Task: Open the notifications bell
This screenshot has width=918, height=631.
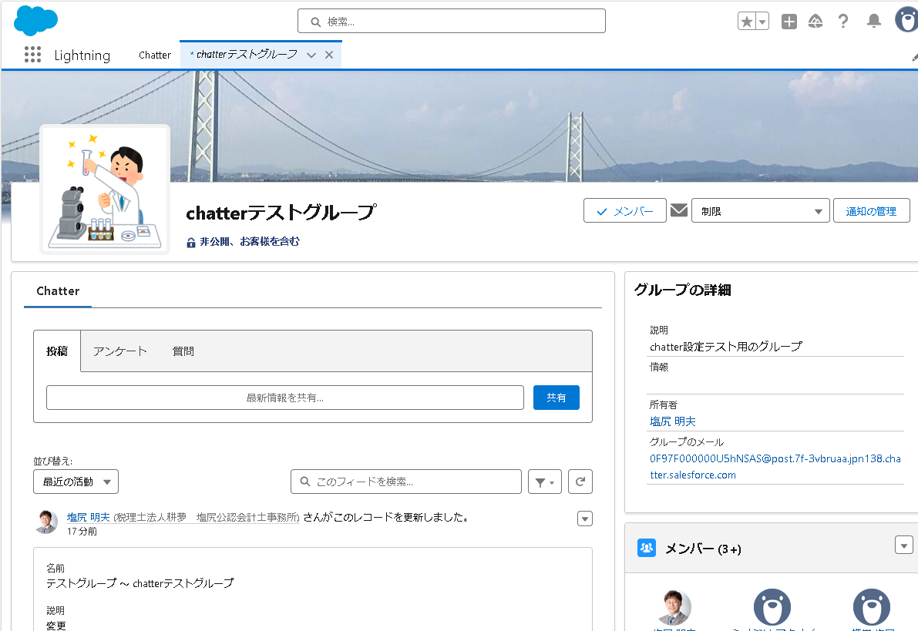Action: coord(873,22)
